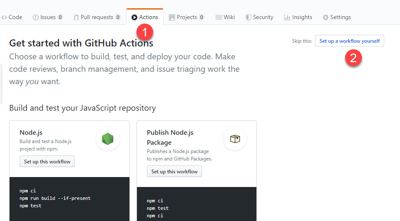Open the Wiki tab
Image resolution: width=400 pixels, height=221 pixels.
pos(225,17)
